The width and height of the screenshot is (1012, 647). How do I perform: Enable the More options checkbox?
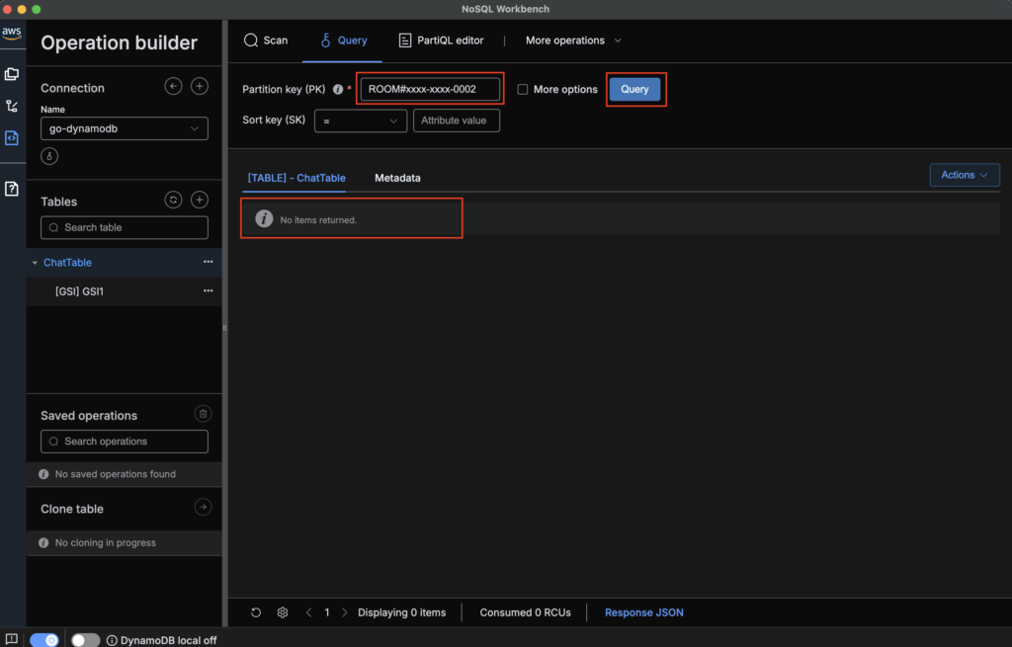click(523, 89)
